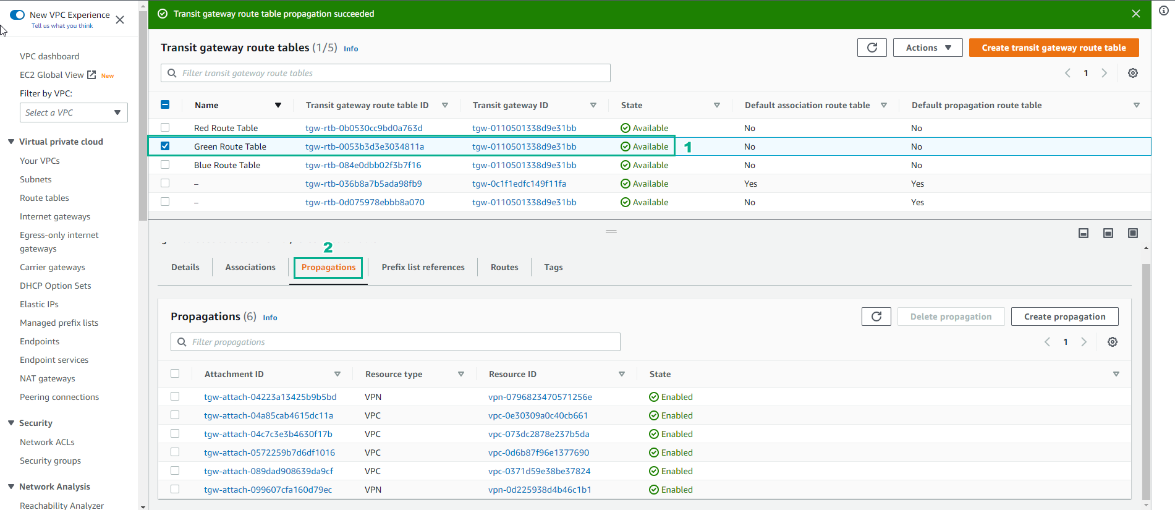1175x510 pixels.
Task: Go to next page of route tables
Action: click(x=1104, y=73)
